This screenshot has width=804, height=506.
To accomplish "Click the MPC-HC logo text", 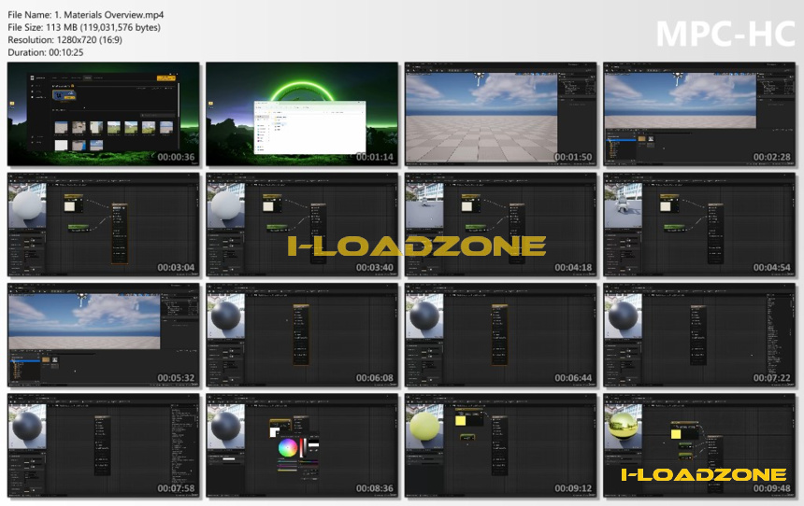I will click(725, 35).
